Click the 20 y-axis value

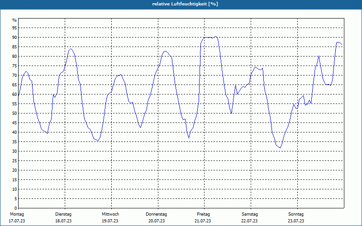[x=14, y=170]
